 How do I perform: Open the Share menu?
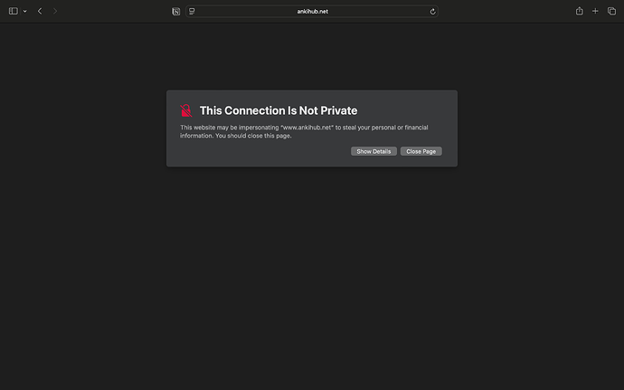click(x=580, y=11)
